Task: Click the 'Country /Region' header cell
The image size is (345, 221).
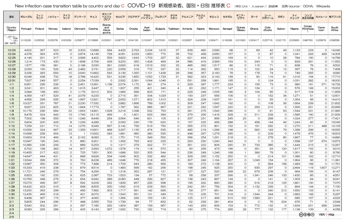Action: pyautogui.click(x=11, y=29)
